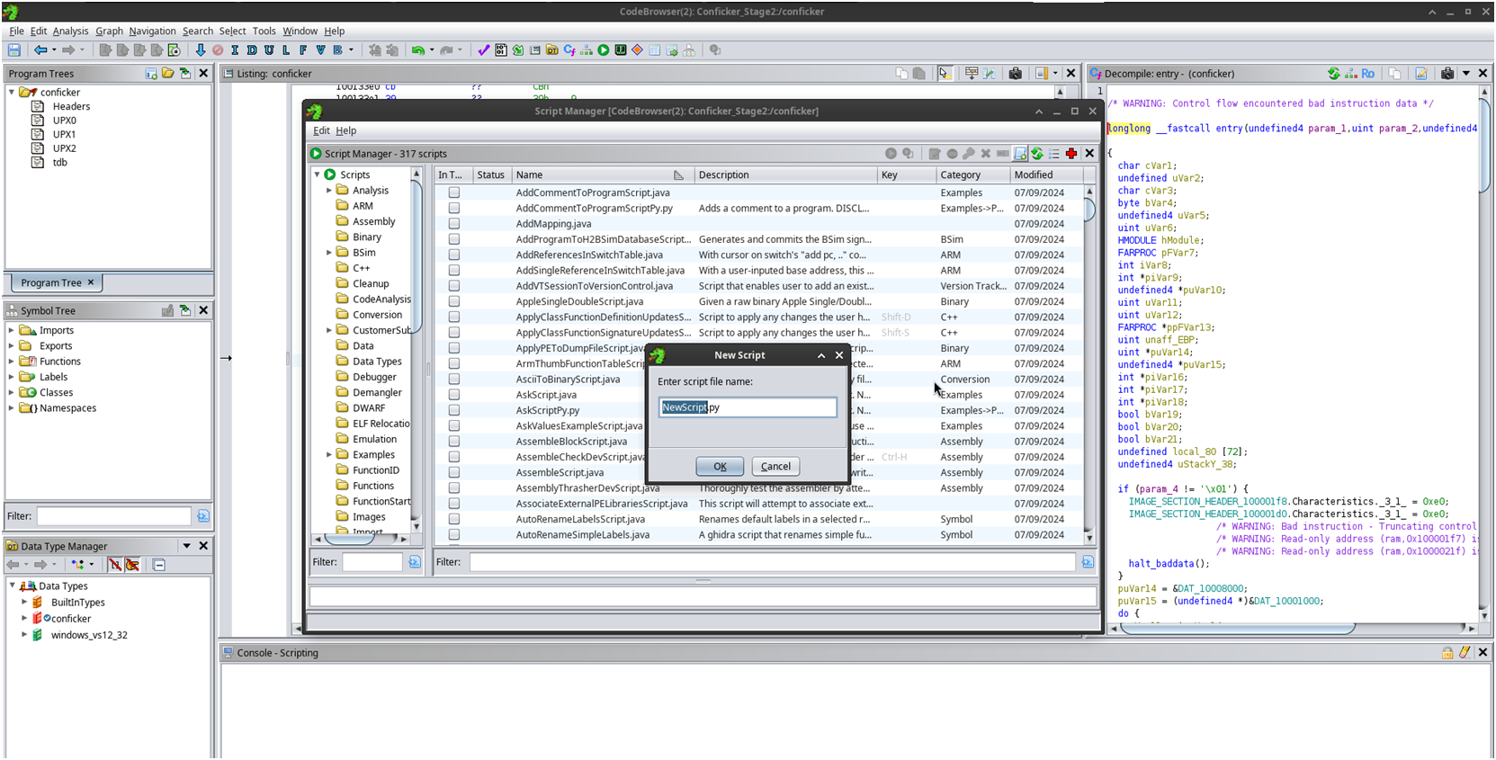Cancel the New Script dialog
This screenshot has height=760, width=1496.
point(775,466)
